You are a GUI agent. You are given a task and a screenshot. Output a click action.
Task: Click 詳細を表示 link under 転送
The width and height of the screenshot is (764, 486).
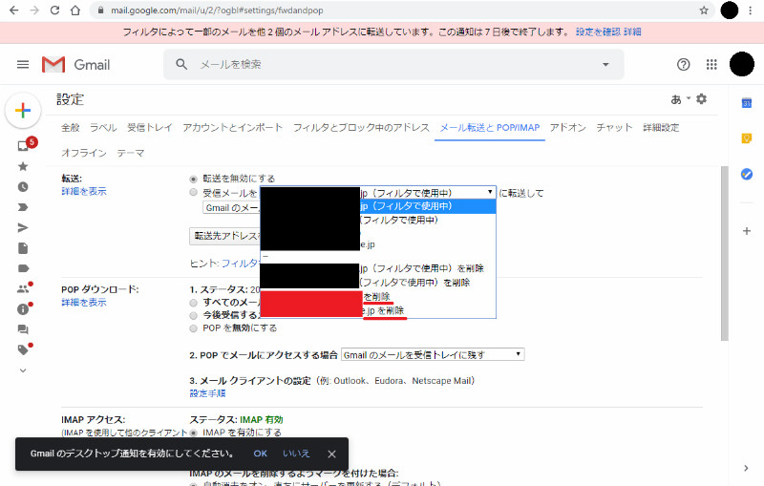pyautogui.click(x=84, y=191)
